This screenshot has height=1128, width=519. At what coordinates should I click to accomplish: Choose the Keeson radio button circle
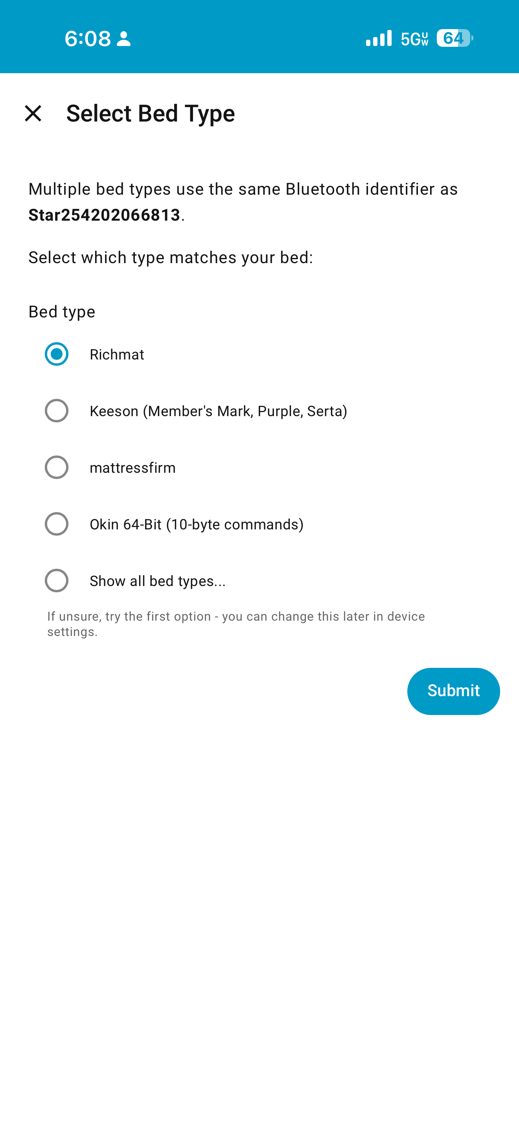[57, 411]
